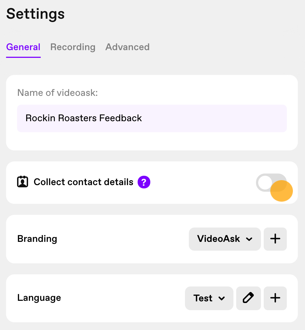
Task: Add a new language with plus button
Action: (275, 298)
